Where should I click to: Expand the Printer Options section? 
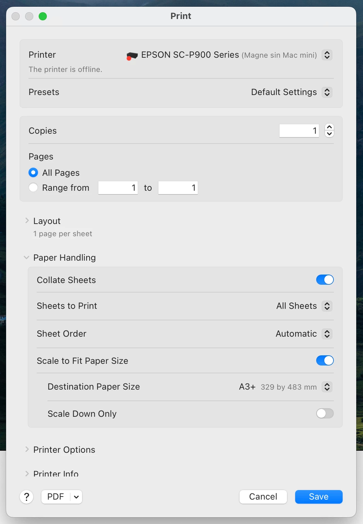(x=27, y=450)
